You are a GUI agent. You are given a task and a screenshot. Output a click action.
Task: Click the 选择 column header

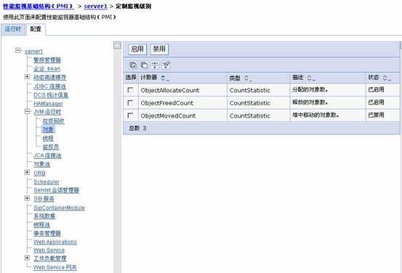(x=131, y=78)
